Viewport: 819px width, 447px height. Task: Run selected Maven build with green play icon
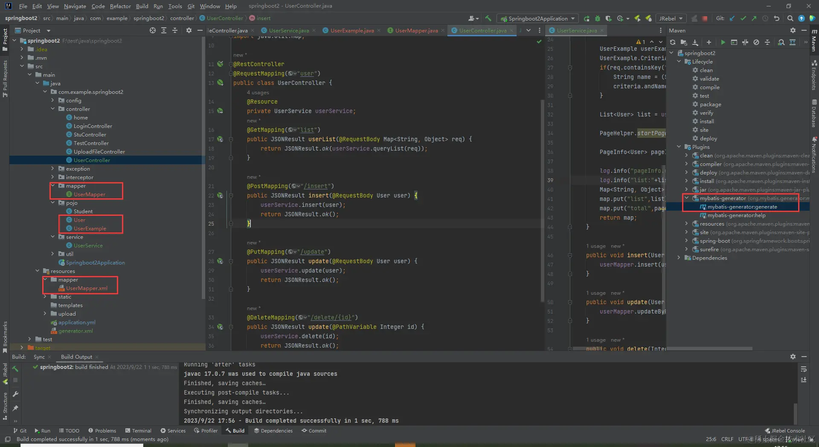[723, 42]
